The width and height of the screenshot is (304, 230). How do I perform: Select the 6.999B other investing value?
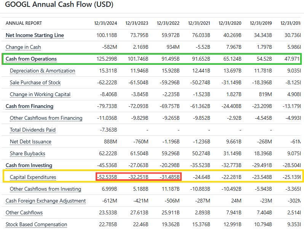pyautogui.click(x=110, y=189)
